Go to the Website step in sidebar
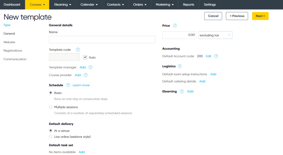Screen dimensions: 283x155 (x=9, y=42)
